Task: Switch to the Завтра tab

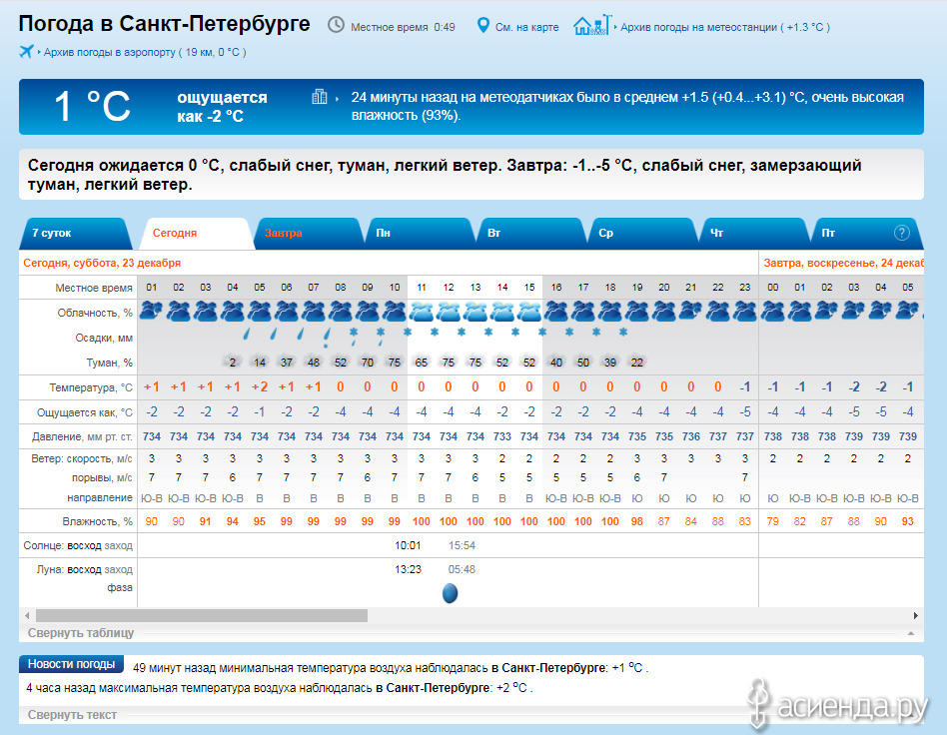Action: coord(284,234)
